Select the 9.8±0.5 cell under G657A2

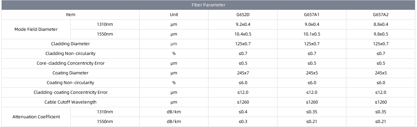coord(381,34)
